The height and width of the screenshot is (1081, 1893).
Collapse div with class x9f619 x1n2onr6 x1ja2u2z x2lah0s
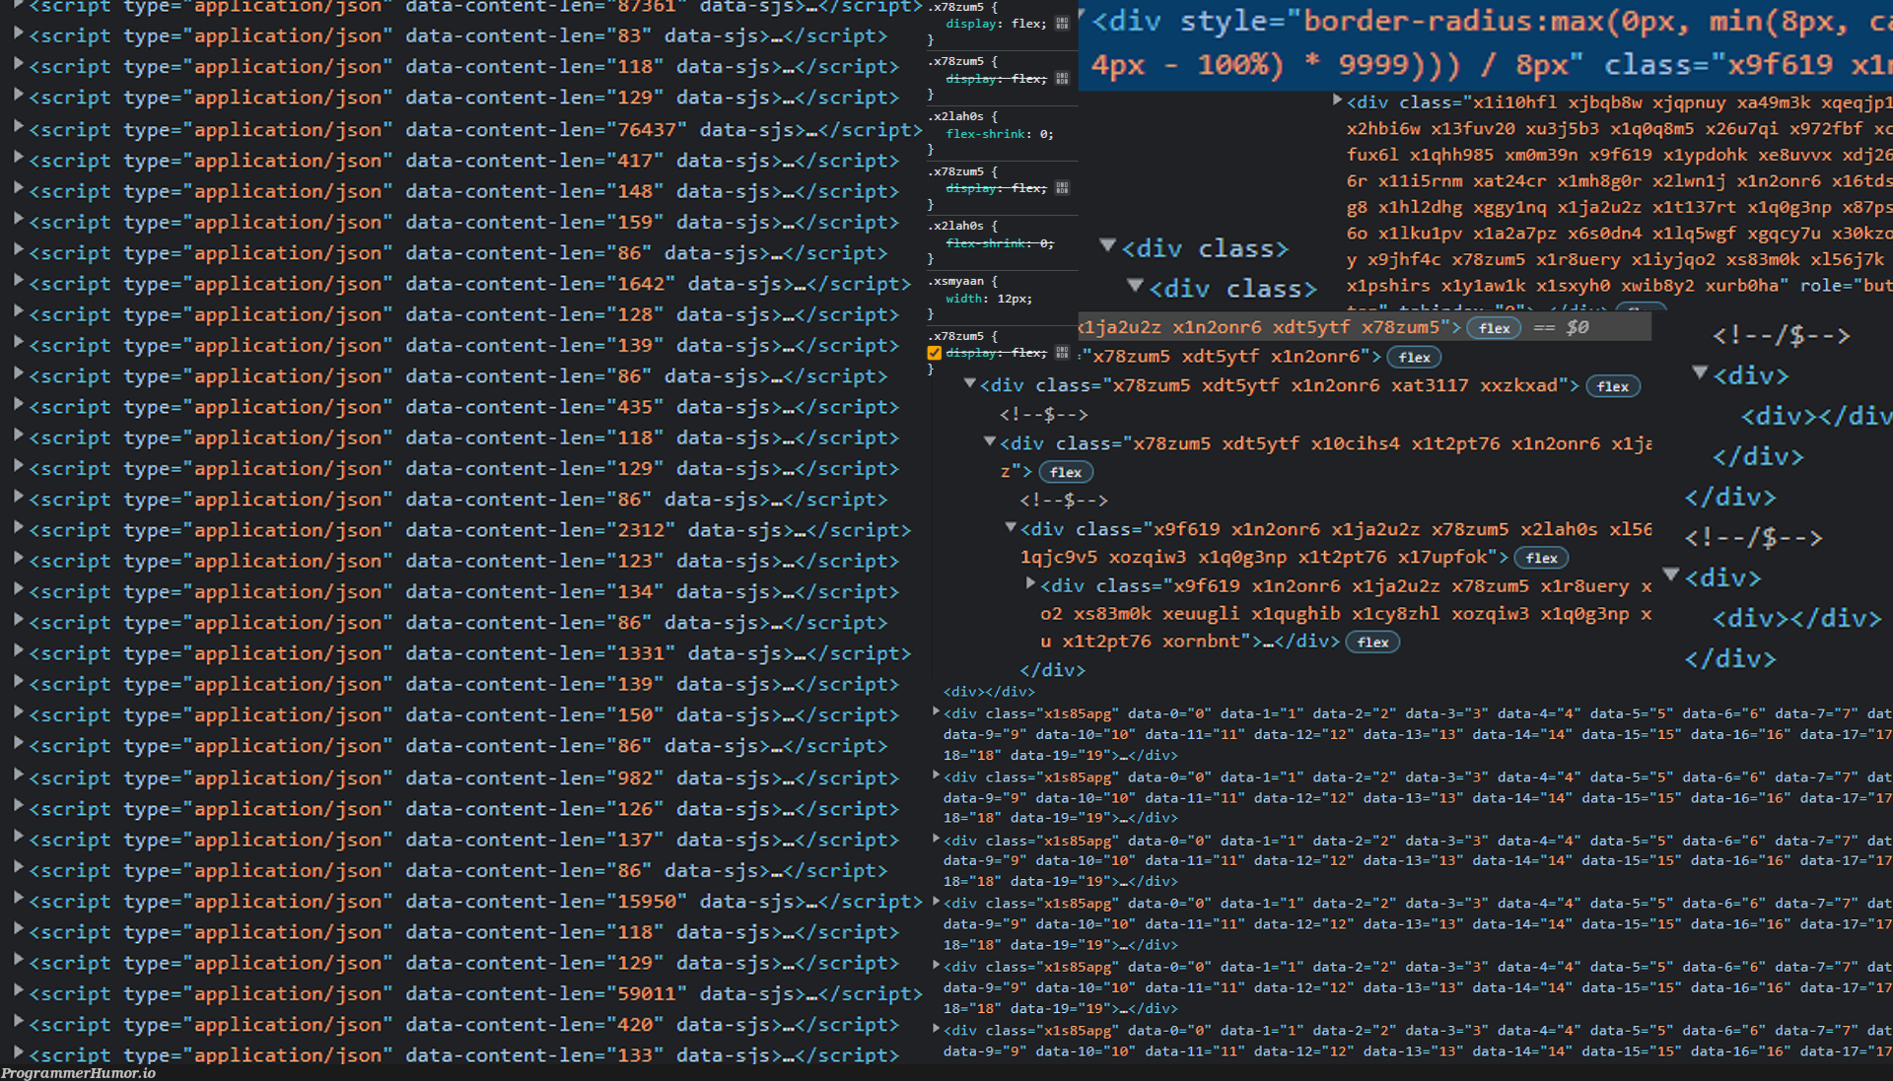tap(1011, 527)
